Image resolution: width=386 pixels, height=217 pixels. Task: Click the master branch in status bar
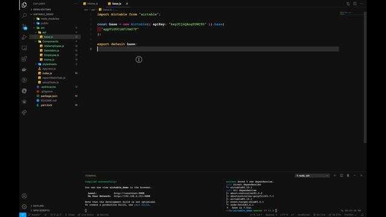point(34,215)
